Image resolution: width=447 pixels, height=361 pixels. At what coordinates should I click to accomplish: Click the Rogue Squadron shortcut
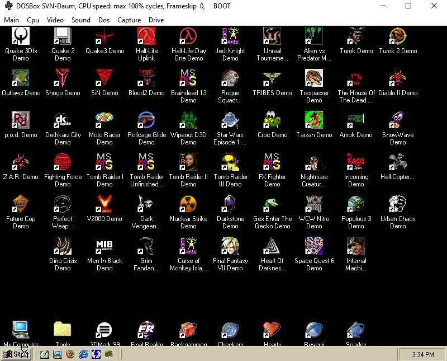230,78
